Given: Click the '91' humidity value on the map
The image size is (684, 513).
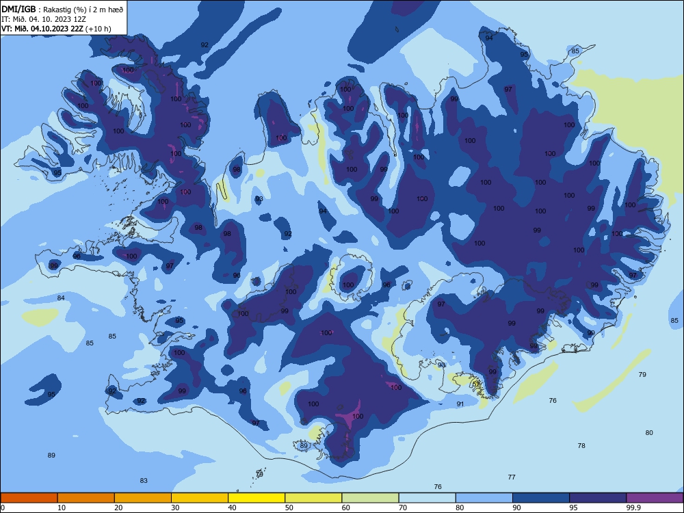Looking at the screenshot, I should click(x=460, y=404).
